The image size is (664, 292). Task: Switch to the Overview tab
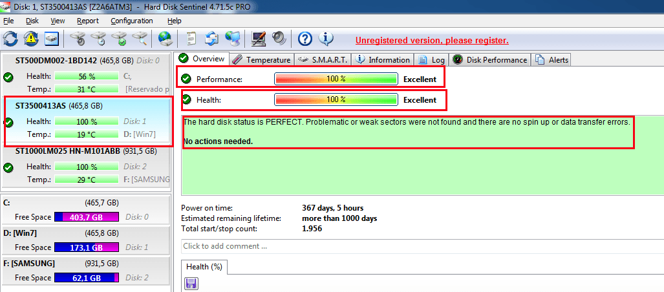click(x=203, y=59)
